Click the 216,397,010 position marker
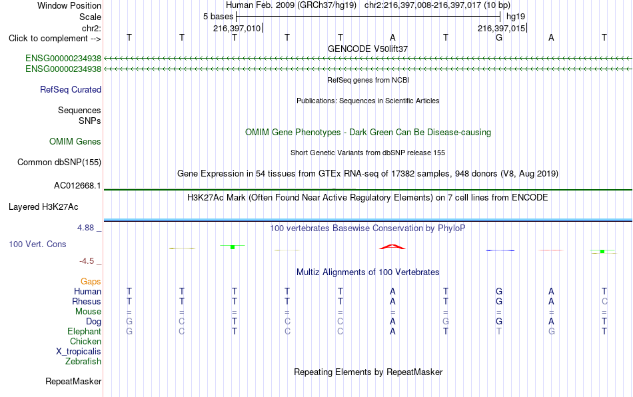 237,28
